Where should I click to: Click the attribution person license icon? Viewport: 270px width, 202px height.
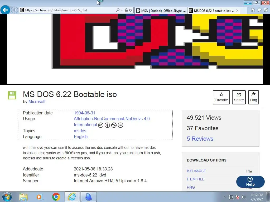pyautogui.click(x=107, y=125)
